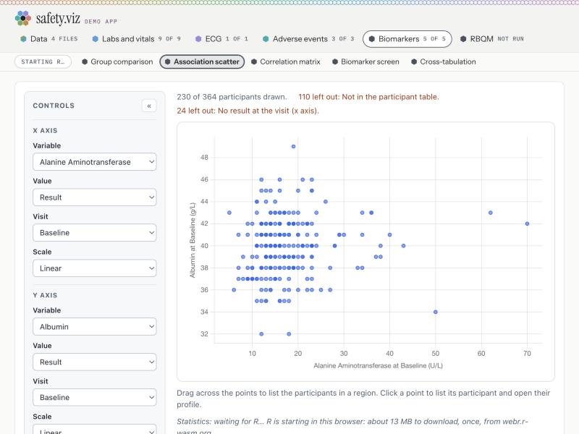Click the leftmost scatter point at albumin 43

(x=229, y=213)
